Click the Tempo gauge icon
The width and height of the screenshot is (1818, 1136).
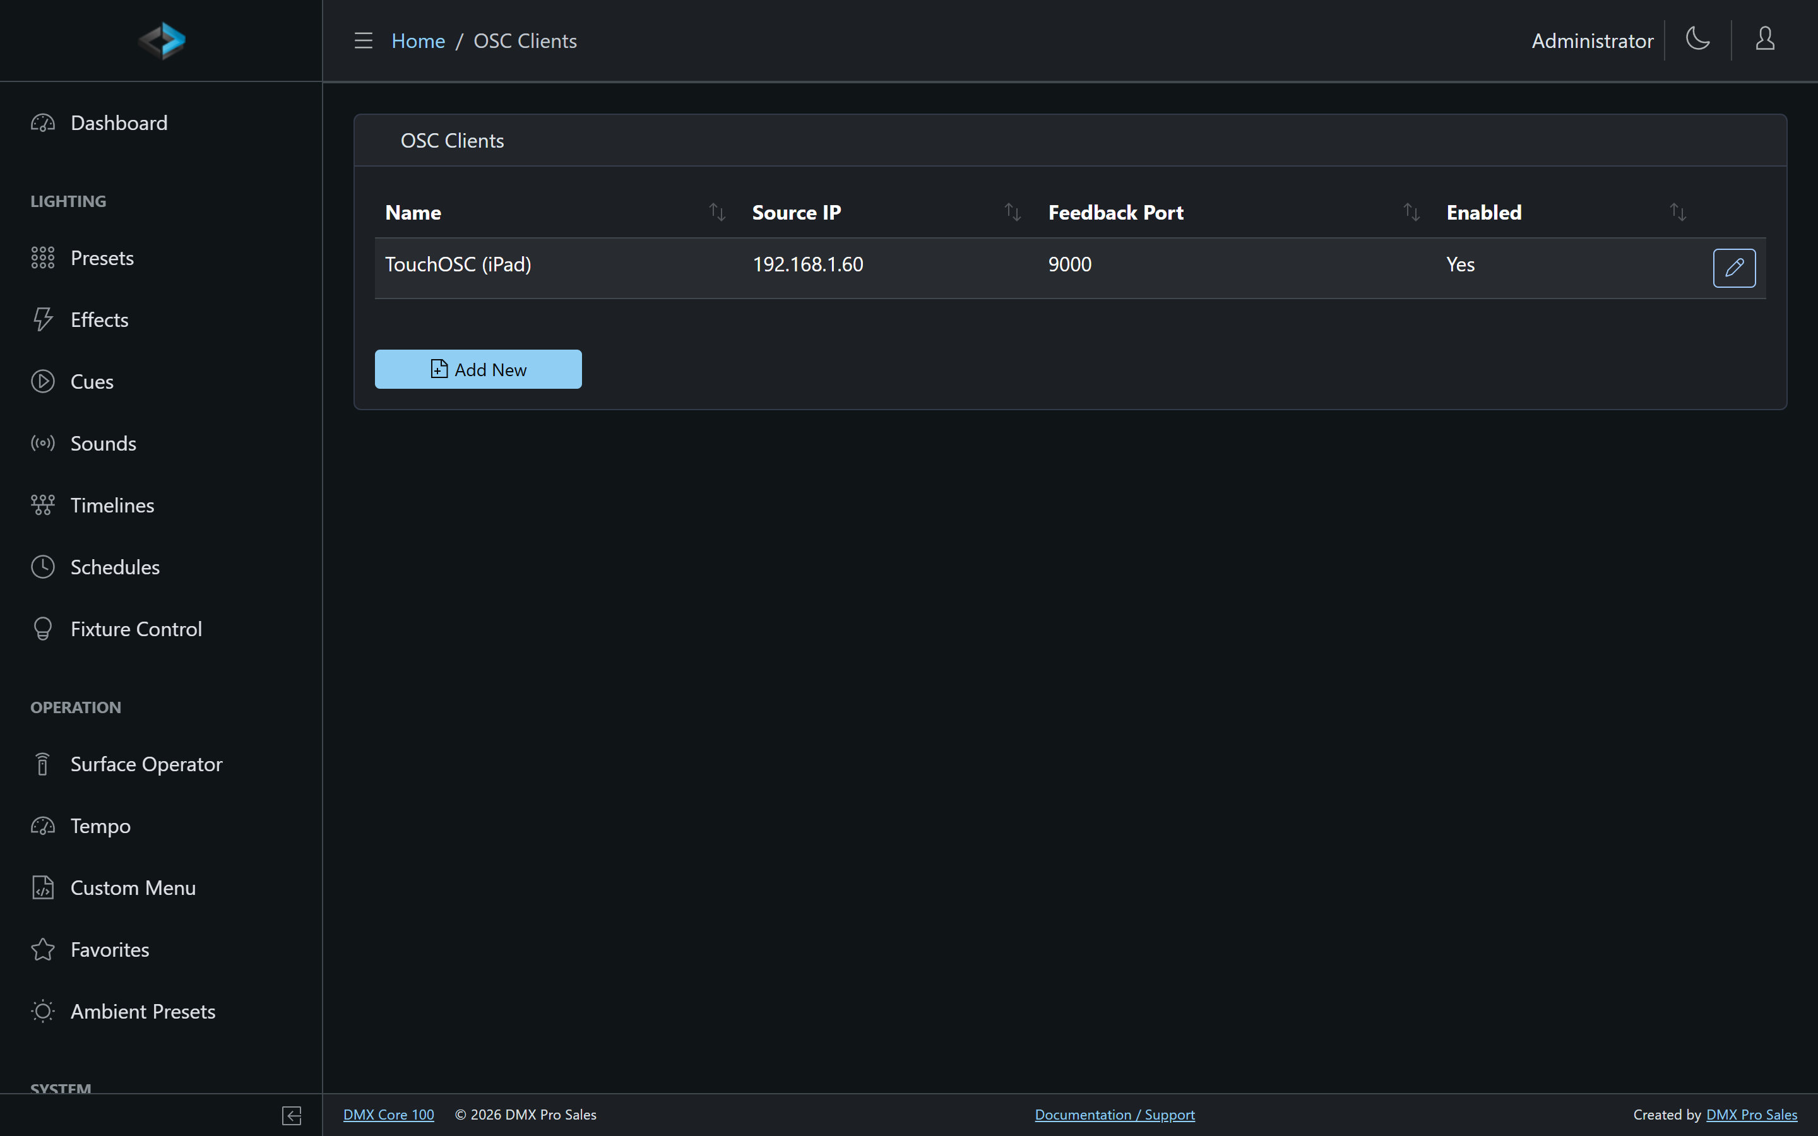click(x=43, y=825)
